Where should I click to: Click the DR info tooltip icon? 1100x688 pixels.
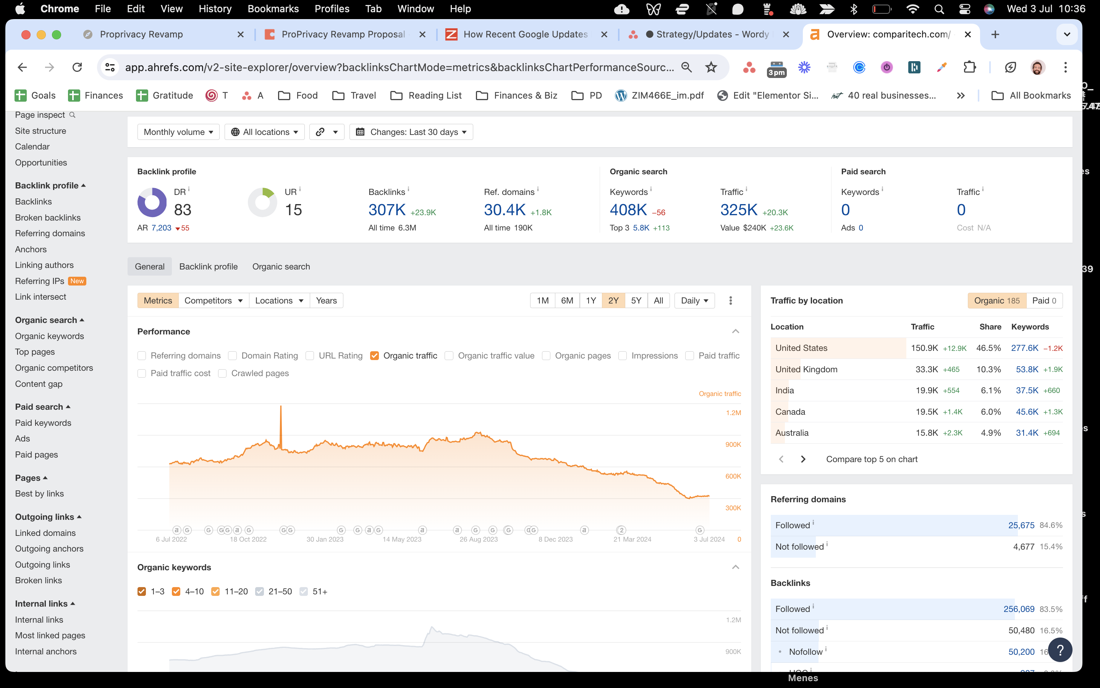pyautogui.click(x=189, y=189)
